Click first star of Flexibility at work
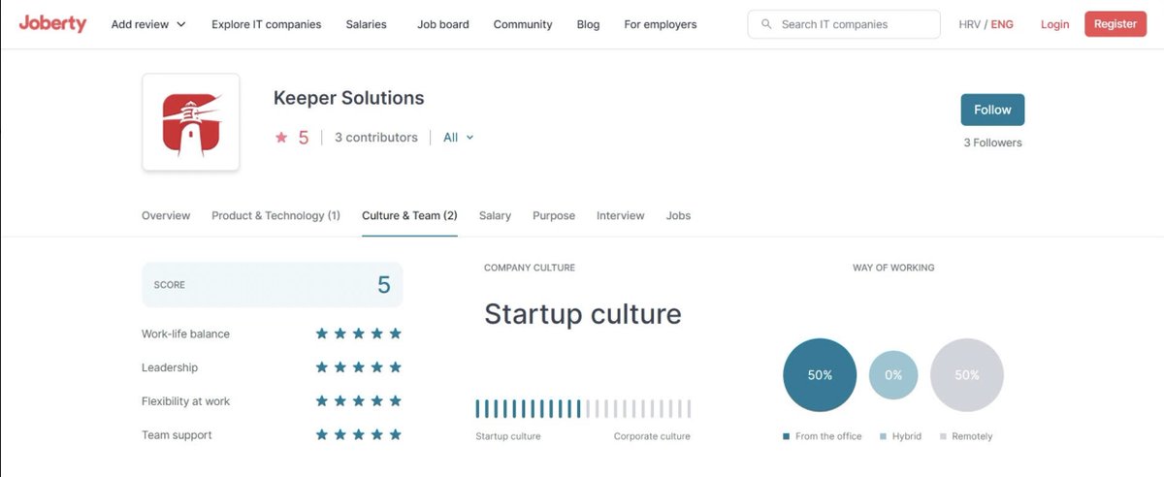 click(322, 401)
